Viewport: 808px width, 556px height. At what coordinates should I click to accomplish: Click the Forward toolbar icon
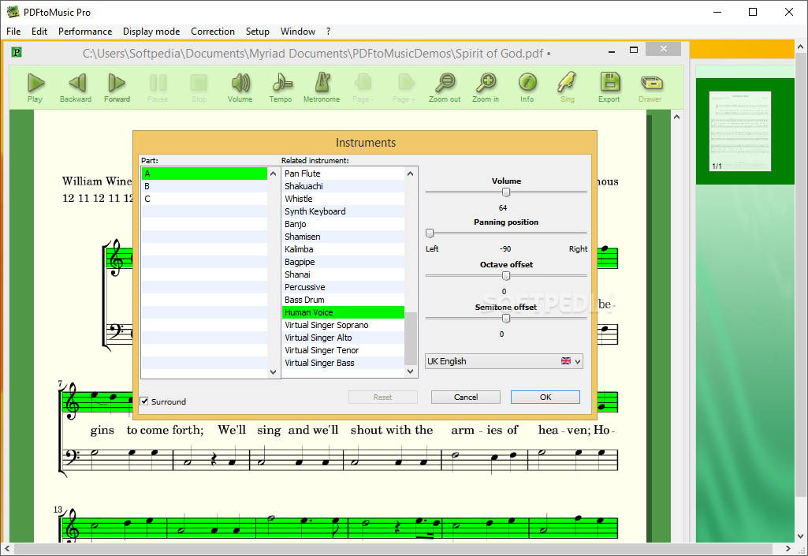click(x=117, y=83)
